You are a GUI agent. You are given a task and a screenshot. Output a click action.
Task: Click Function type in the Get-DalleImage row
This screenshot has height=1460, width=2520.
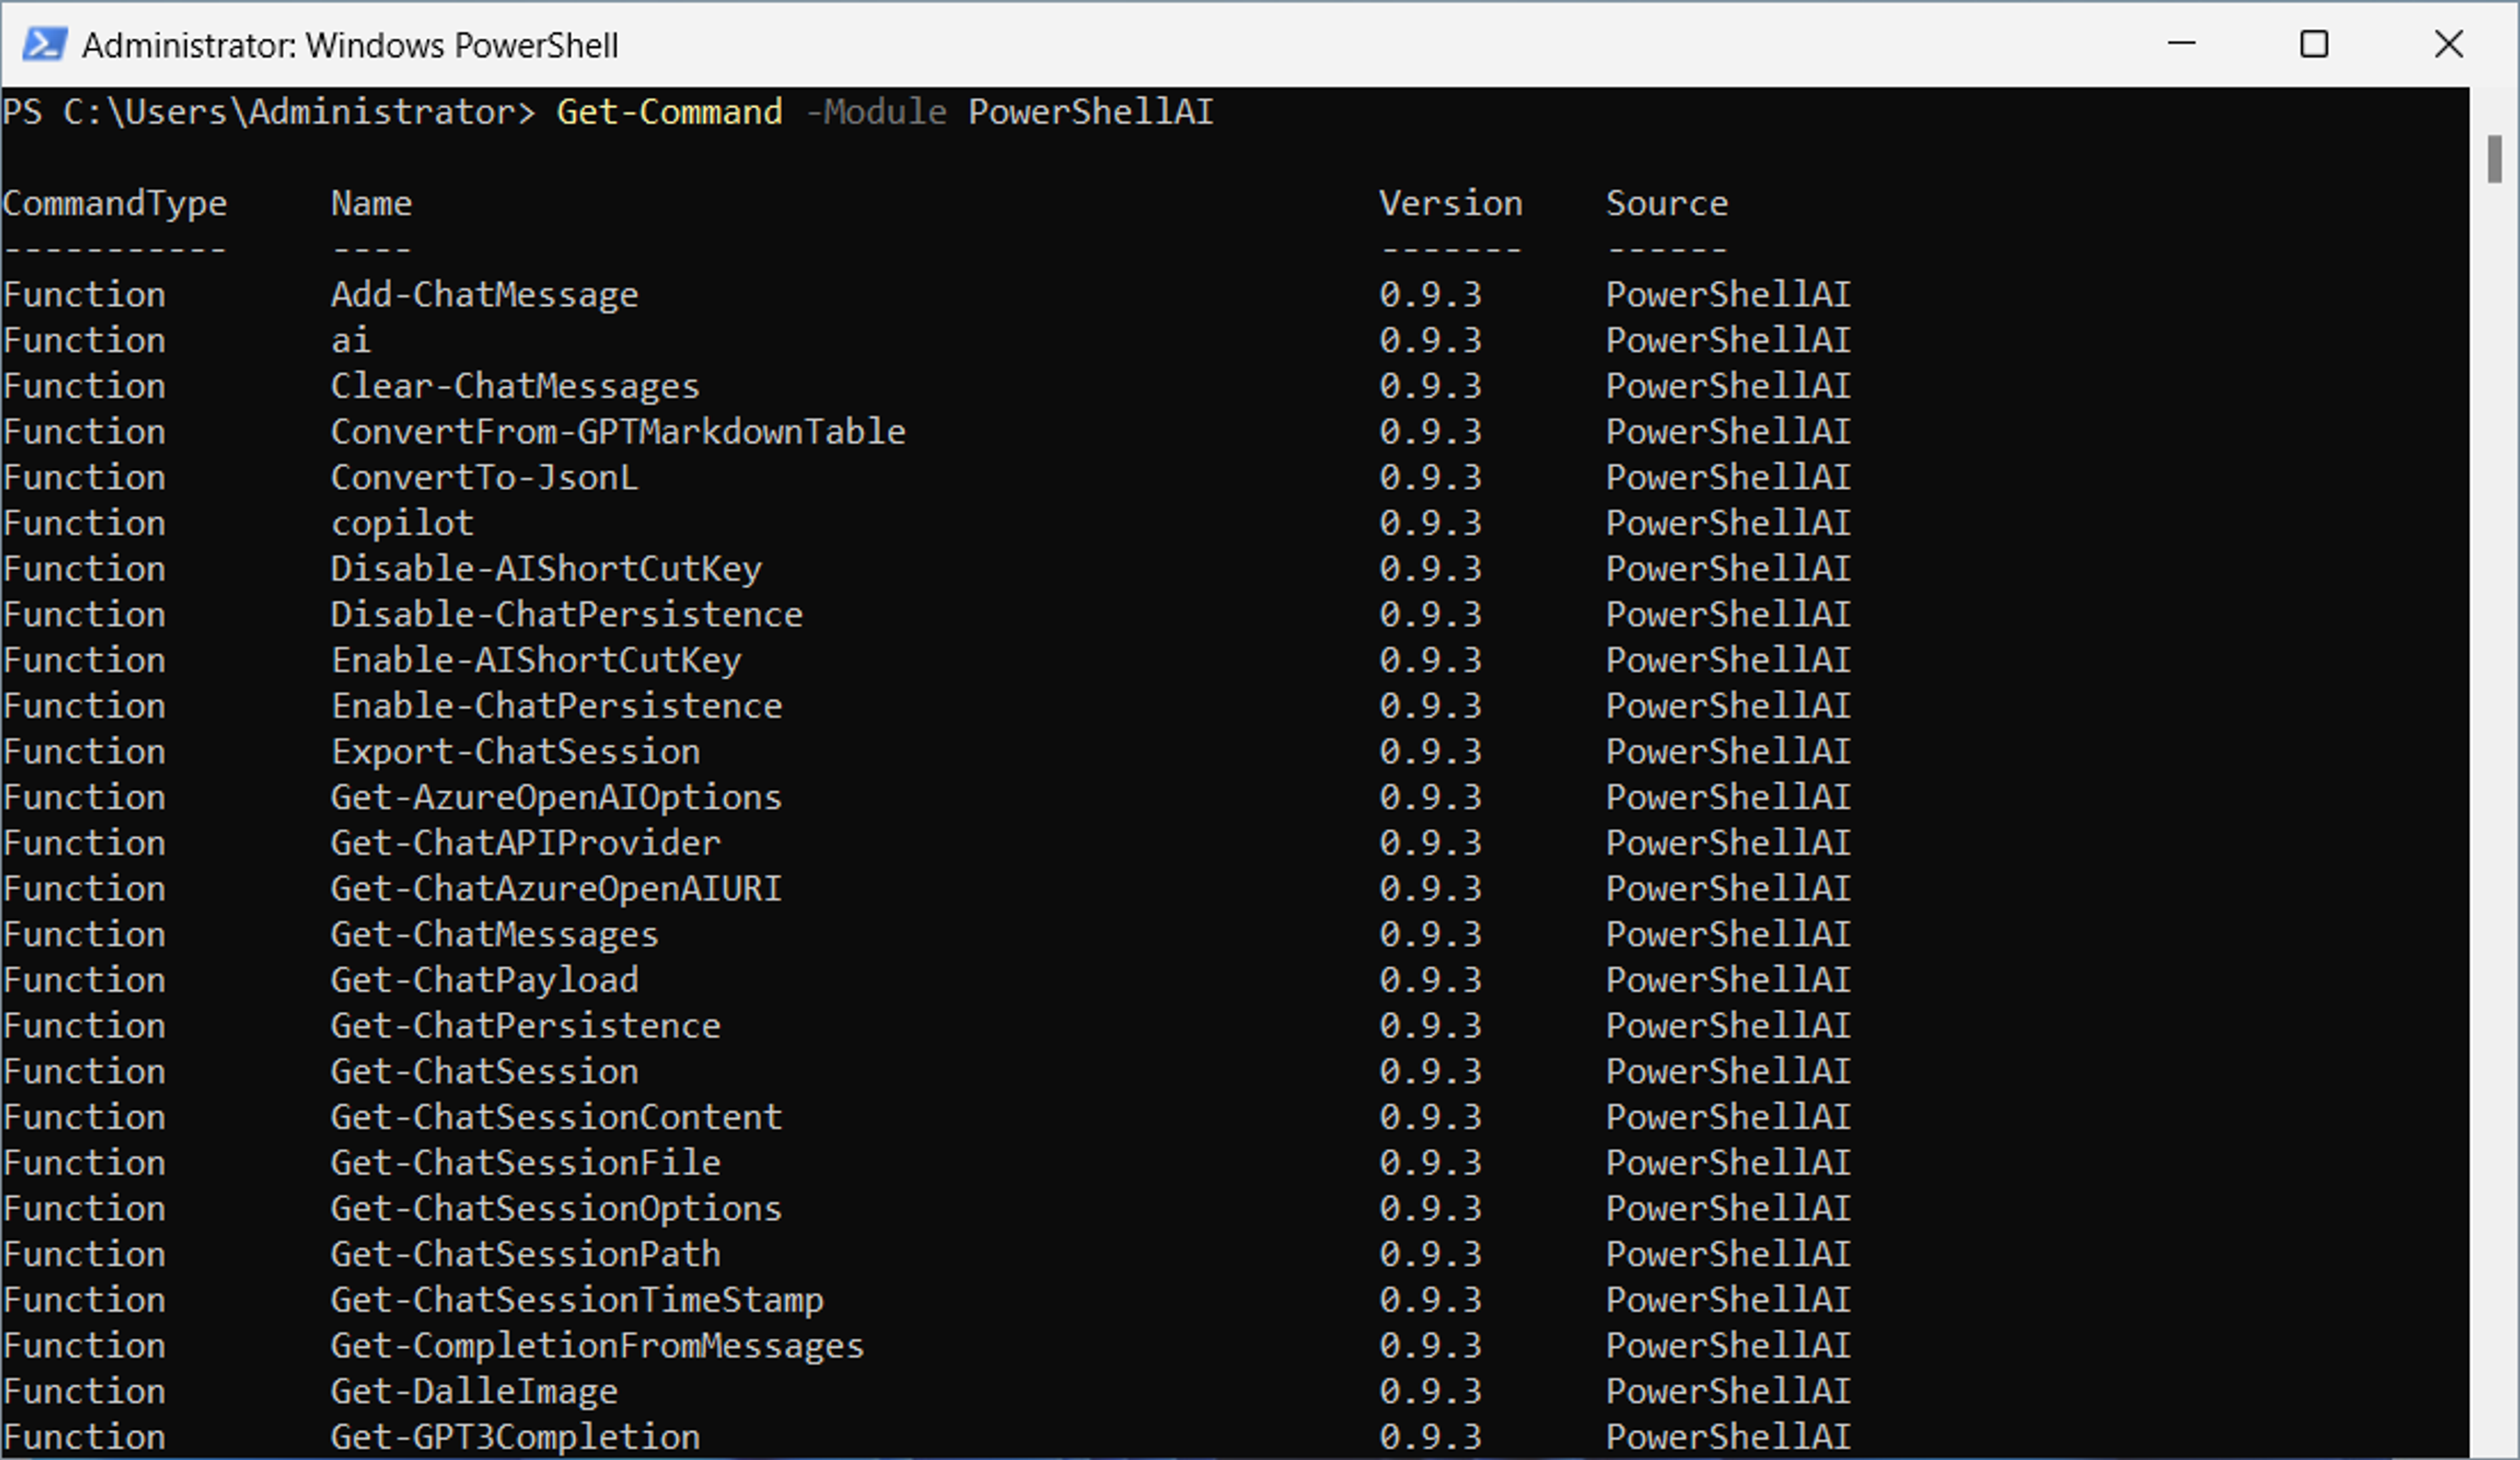click(x=84, y=1392)
